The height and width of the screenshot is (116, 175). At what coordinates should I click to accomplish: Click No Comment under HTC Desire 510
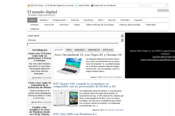pos(110,110)
